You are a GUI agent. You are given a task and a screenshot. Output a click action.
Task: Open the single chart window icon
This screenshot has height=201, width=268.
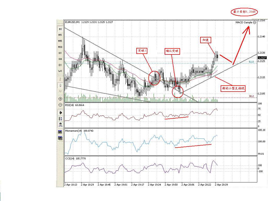coord(60,132)
